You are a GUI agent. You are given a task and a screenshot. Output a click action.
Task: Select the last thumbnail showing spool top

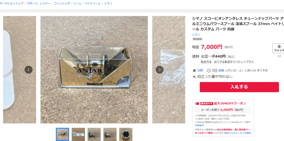pyautogui.click(x=126, y=134)
